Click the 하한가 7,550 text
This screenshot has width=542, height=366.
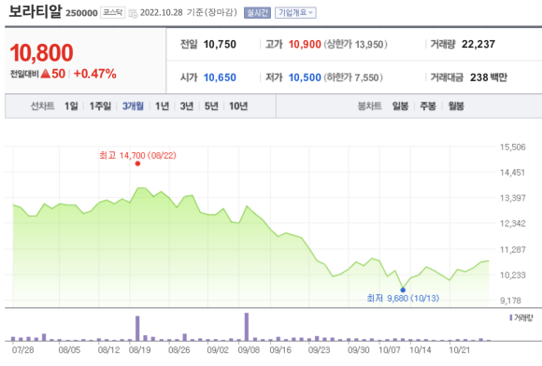(353, 77)
